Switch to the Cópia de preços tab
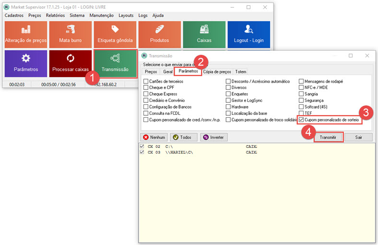This screenshot has width=378, height=245. (x=217, y=72)
